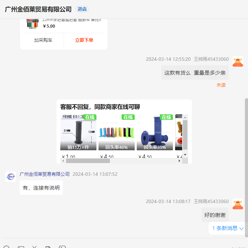
Task: Tap 在线 badge on the 销11万+件 product
Action: tap(90, 117)
